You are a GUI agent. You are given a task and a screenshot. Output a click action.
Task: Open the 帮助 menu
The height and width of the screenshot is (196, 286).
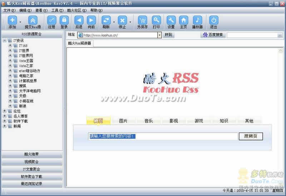click(97, 10)
